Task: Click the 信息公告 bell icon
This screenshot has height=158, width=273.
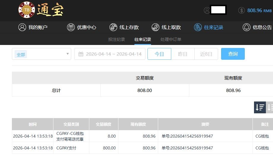Action: click(246, 27)
